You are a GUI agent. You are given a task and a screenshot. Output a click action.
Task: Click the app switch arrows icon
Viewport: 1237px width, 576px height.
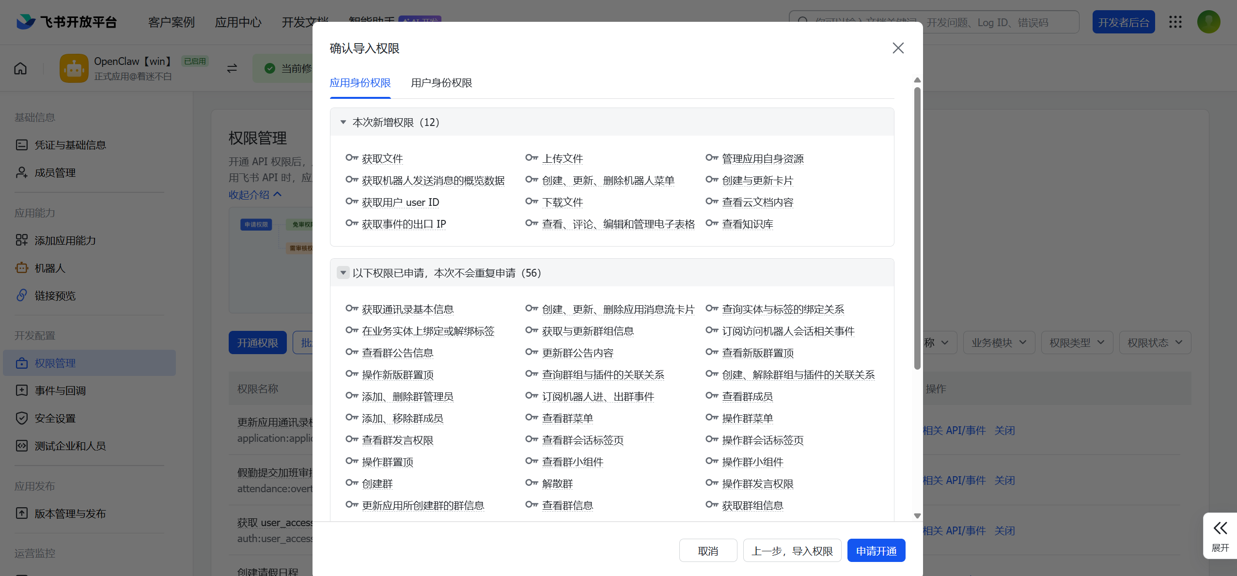point(232,68)
